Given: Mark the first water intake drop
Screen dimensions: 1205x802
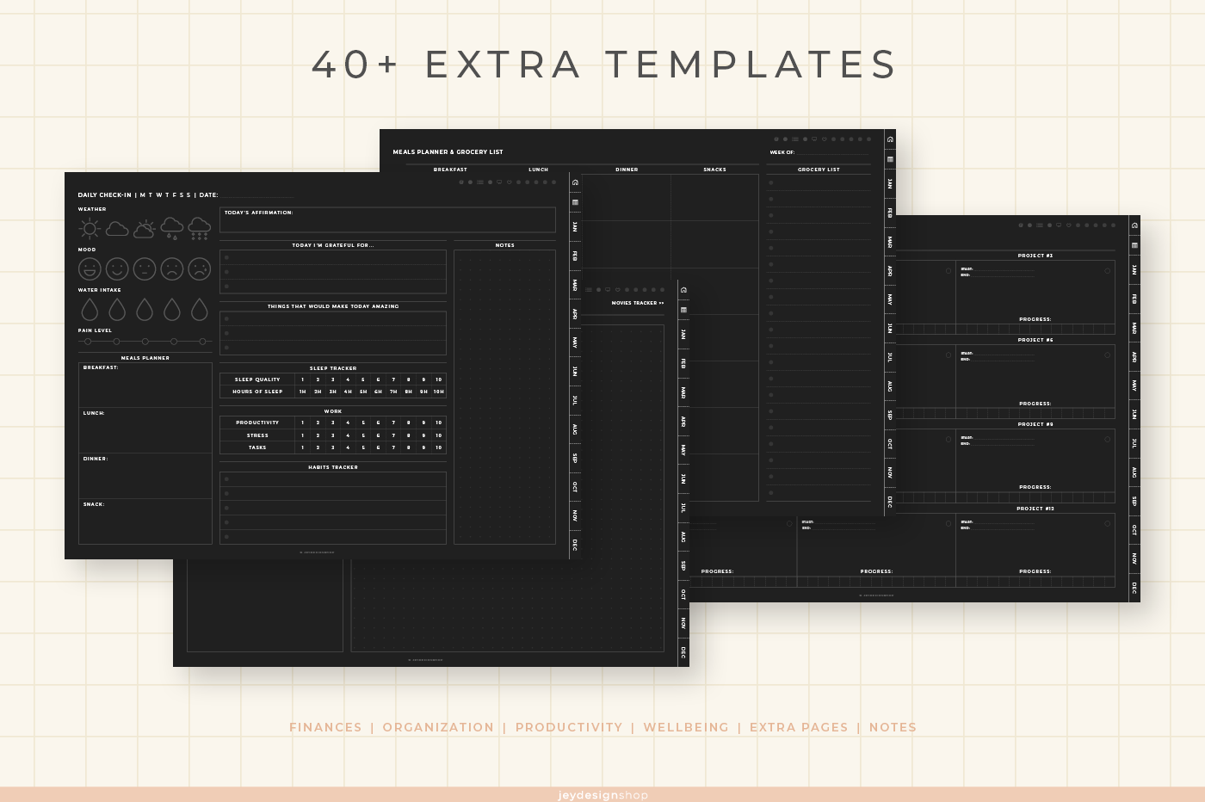Looking at the screenshot, I should 90,309.
